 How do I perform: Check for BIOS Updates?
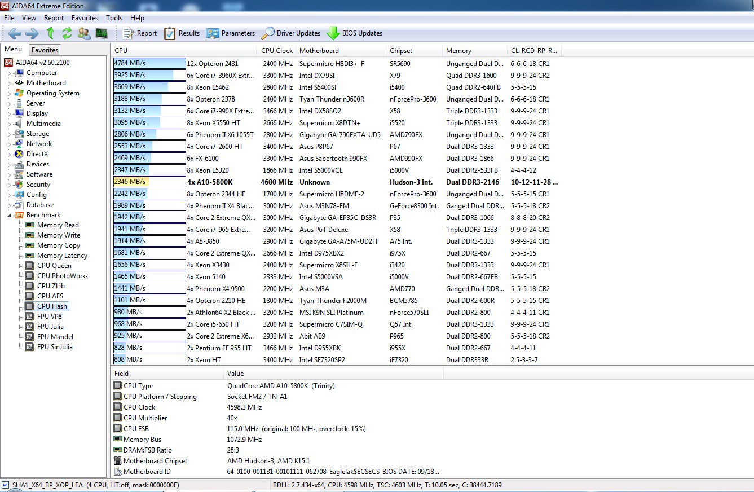[x=355, y=33]
